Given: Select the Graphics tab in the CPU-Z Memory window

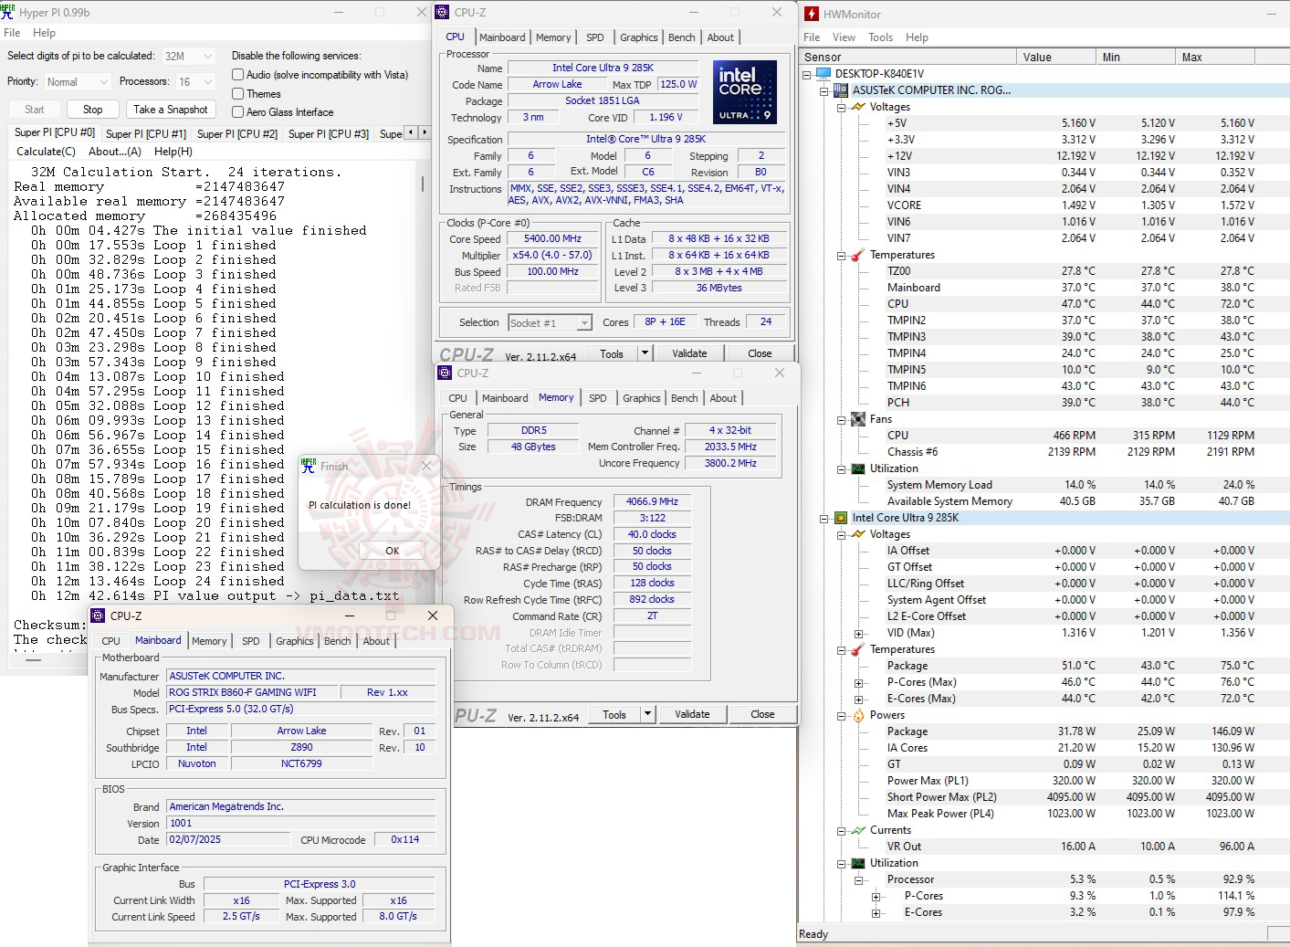Looking at the screenshot, I should [642, 398].
